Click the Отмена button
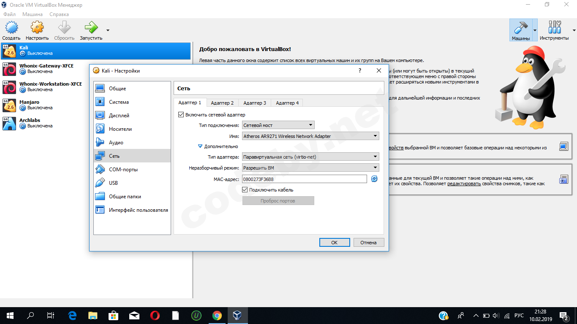 pos(369,243)
